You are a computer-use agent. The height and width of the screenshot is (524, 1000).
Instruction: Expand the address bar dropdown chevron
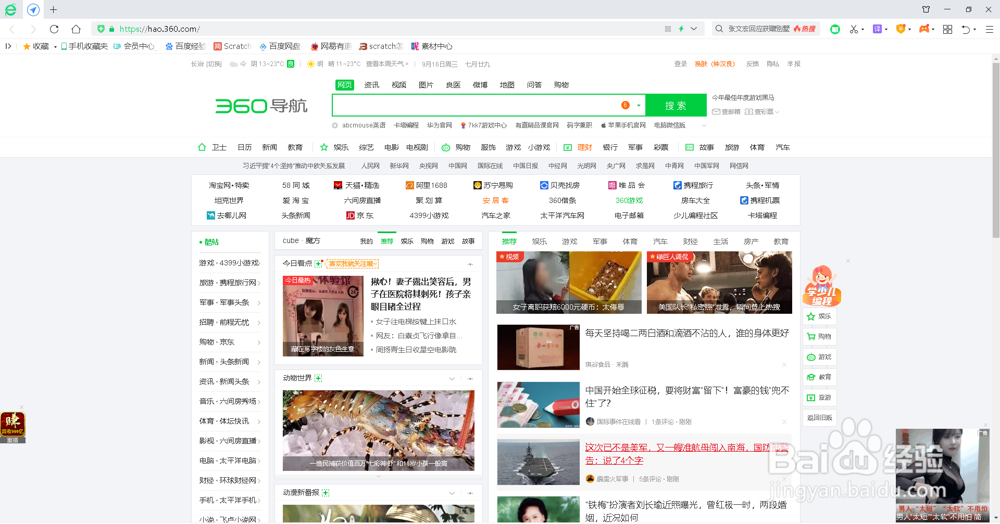tap(694, 29)
